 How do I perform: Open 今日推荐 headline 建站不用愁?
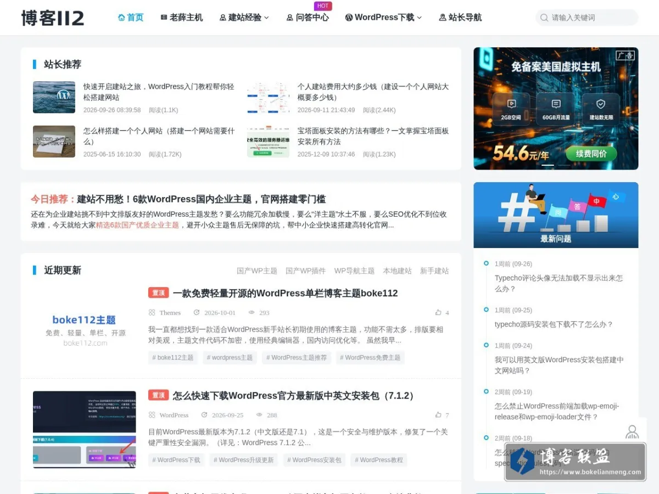(201, 199)
